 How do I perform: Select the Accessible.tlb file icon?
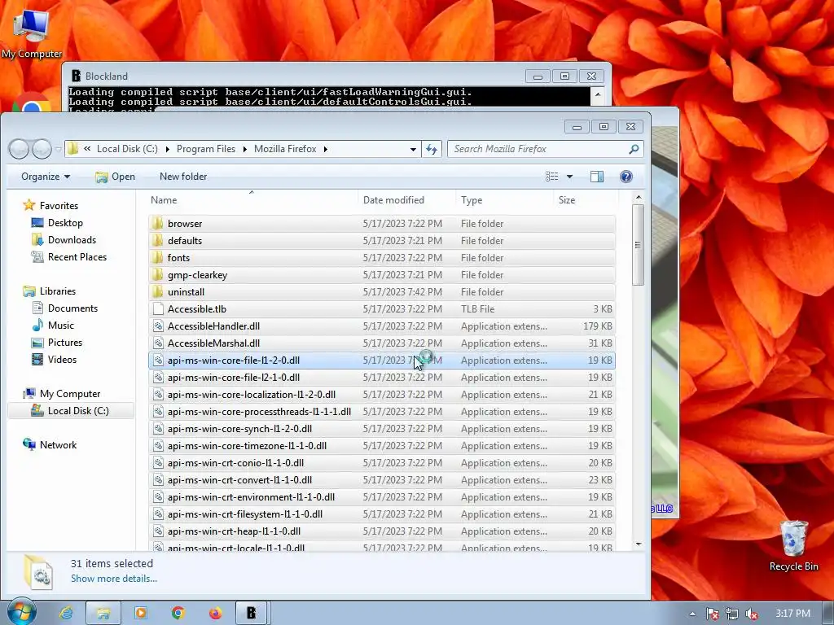[157, 308]
